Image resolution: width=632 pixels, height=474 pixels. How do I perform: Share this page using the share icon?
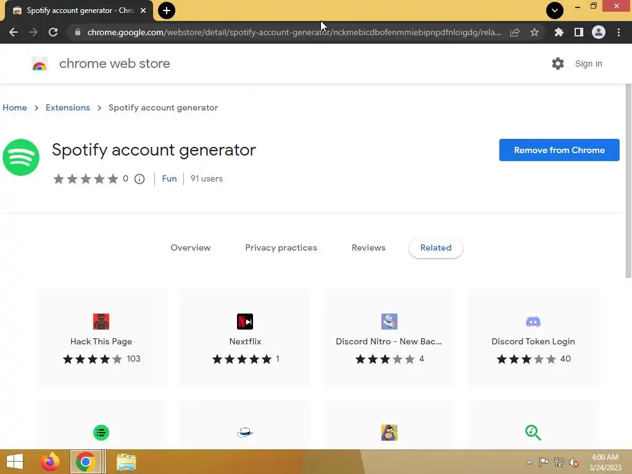(515, 32)
